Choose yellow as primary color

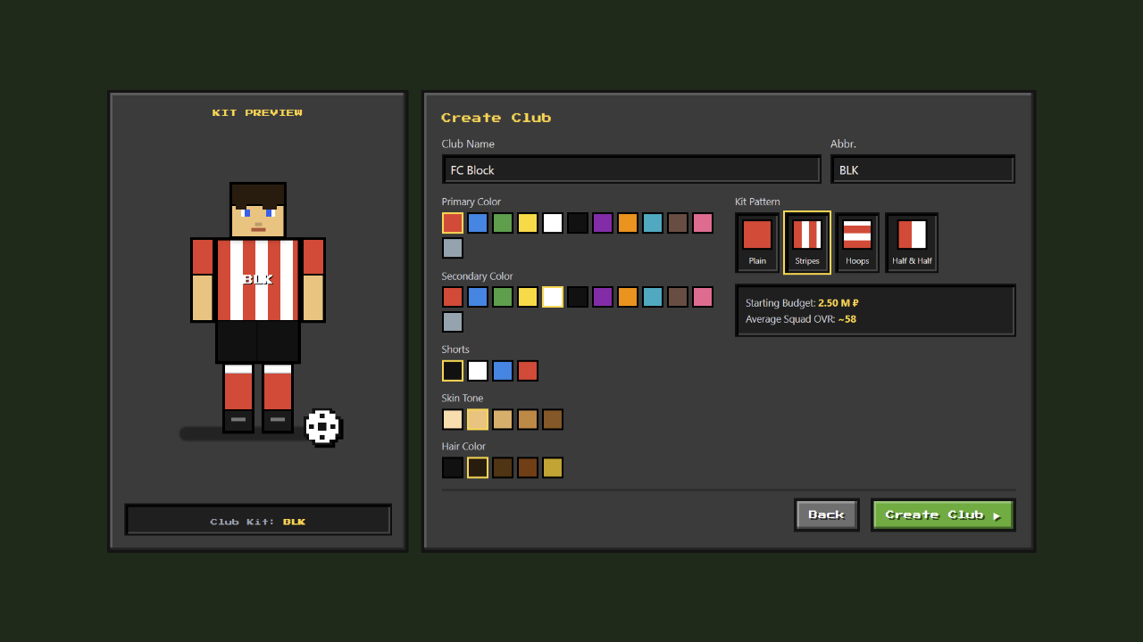point(528,223)
